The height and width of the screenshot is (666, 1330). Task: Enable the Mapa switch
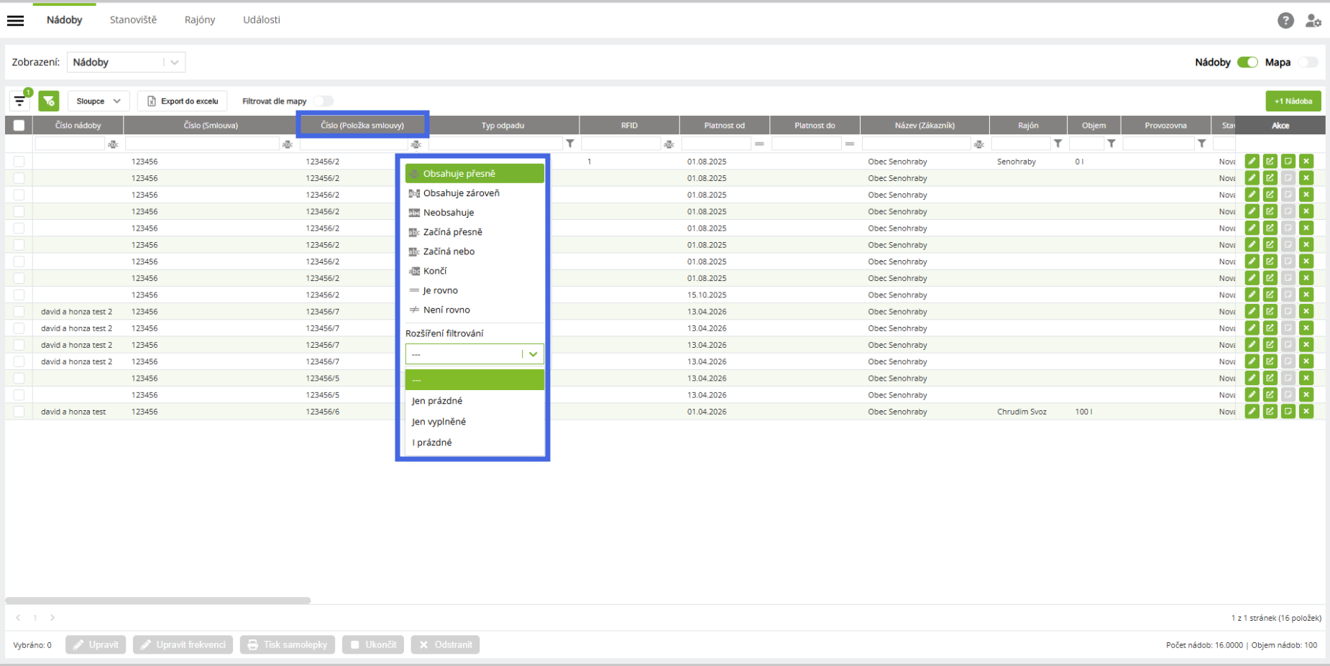pyautogui.click(x=1308, y=63)
